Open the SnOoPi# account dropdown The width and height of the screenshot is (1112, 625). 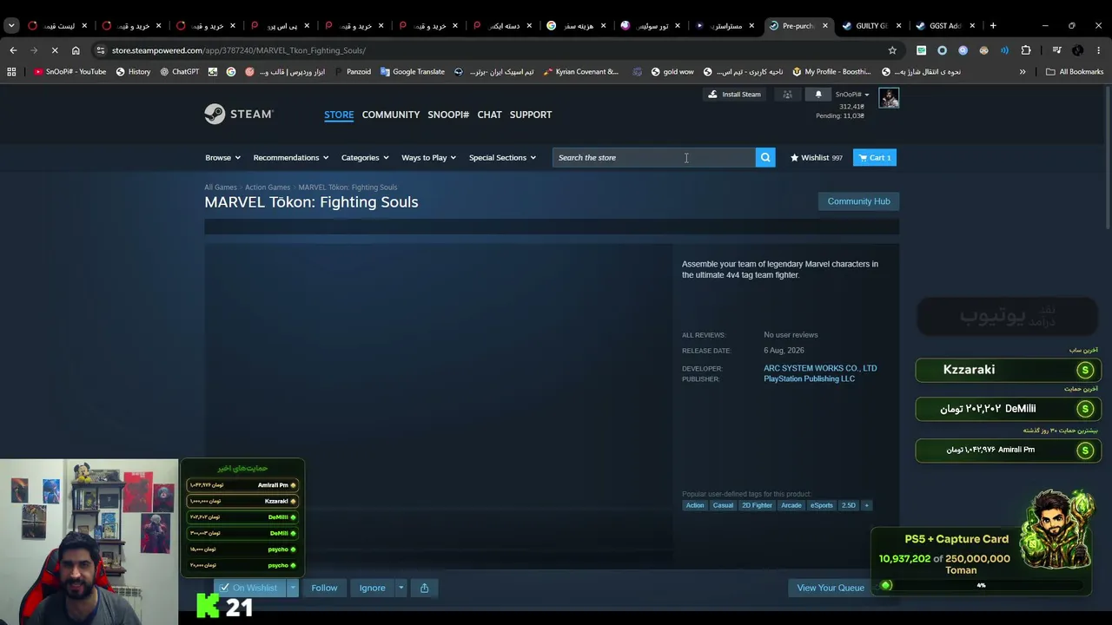[852, 95]
